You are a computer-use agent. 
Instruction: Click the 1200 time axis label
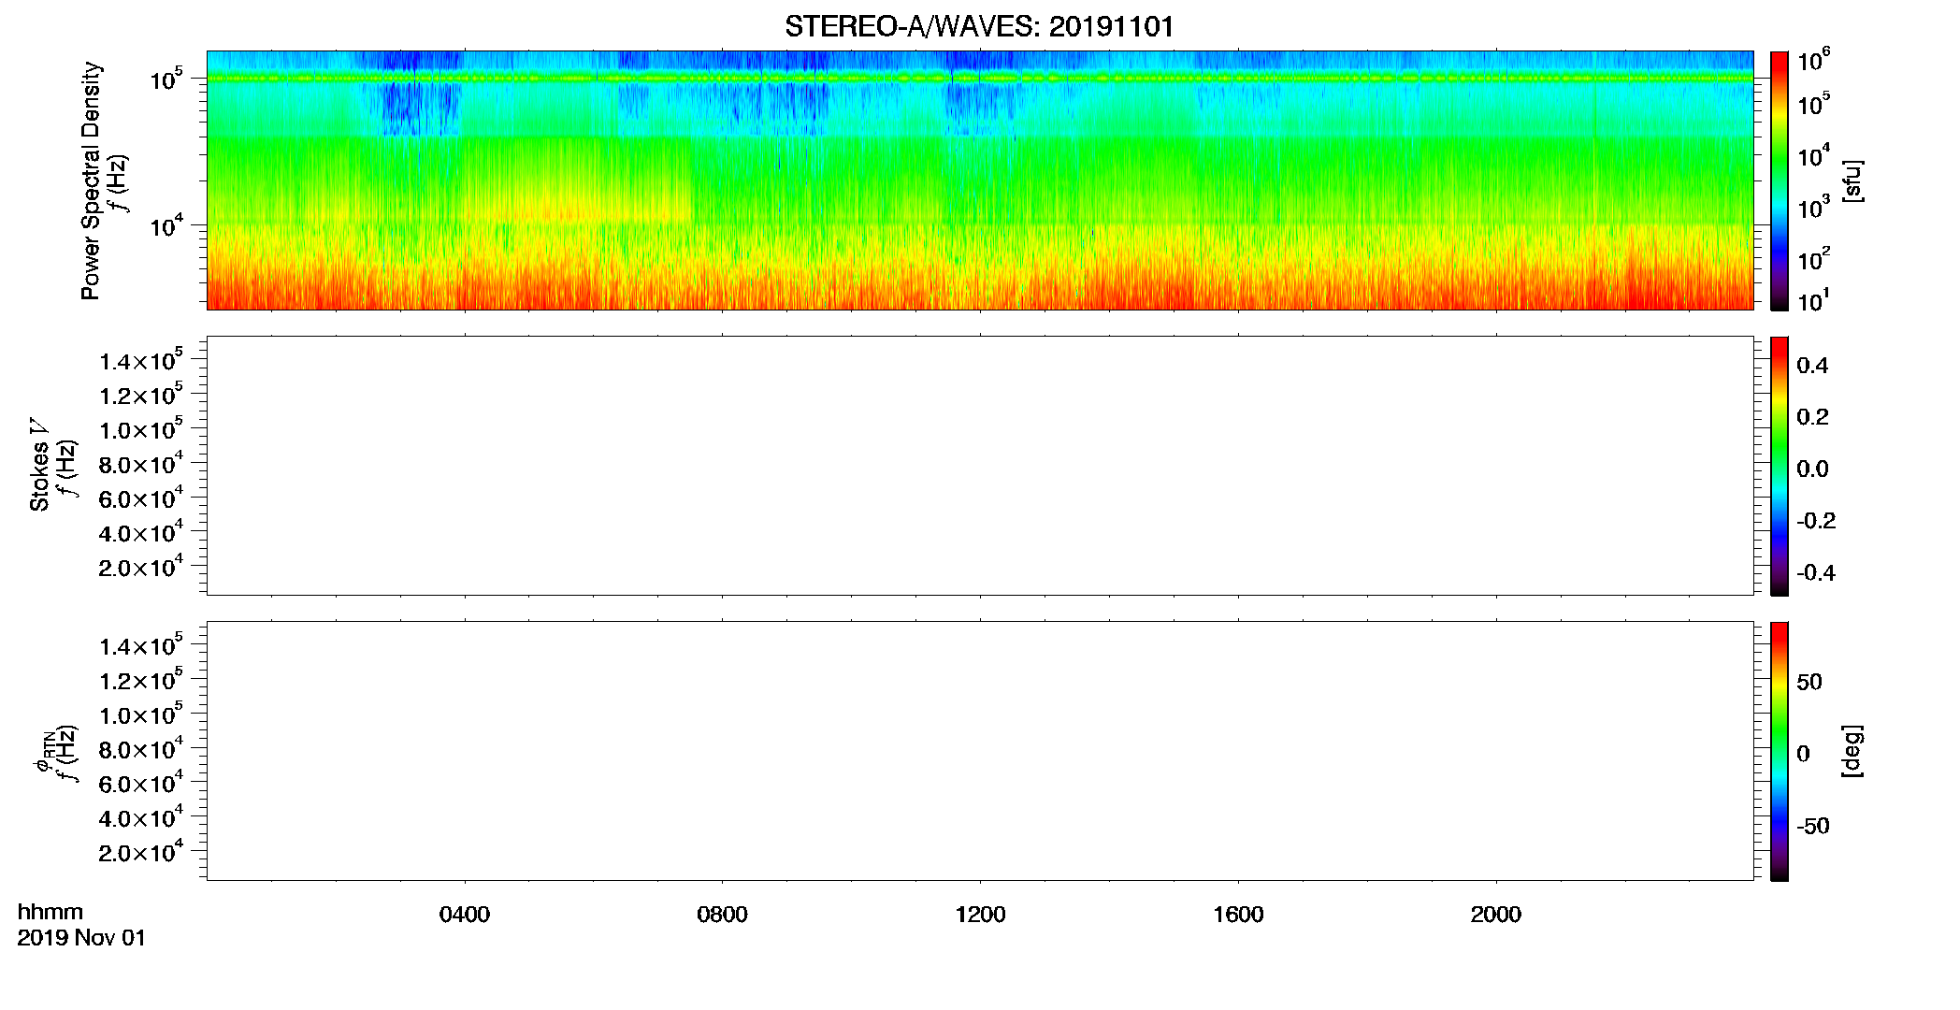click(x=980, y=915)
